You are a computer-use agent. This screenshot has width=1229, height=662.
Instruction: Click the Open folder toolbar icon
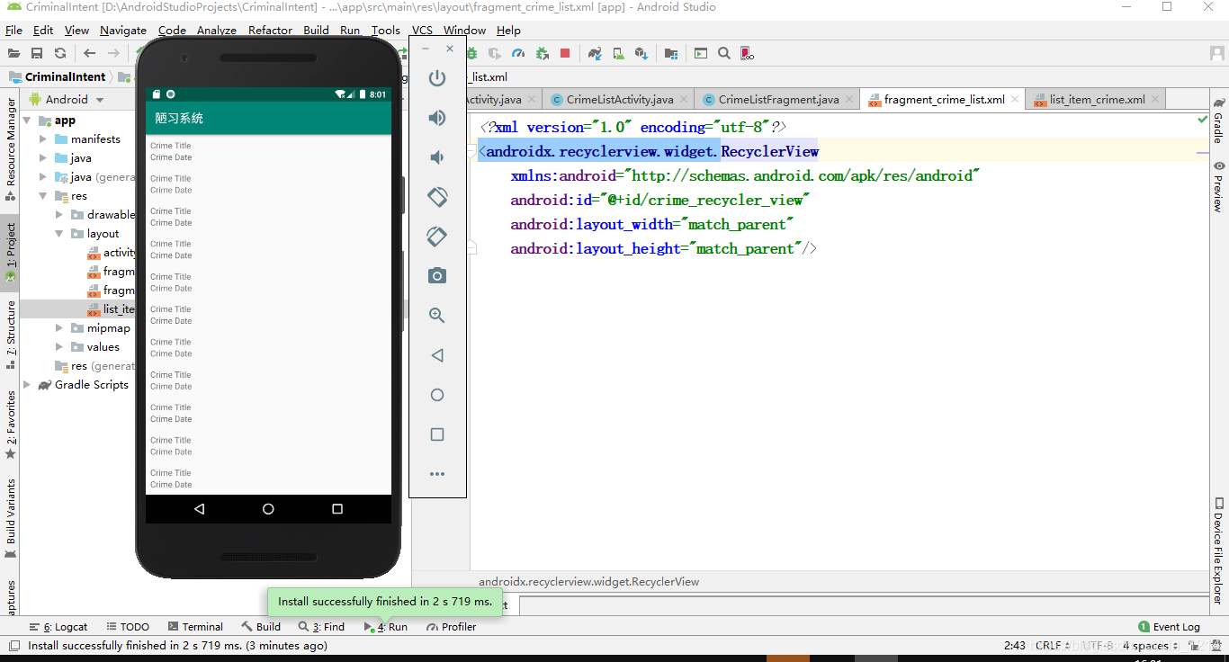point(14,53)
